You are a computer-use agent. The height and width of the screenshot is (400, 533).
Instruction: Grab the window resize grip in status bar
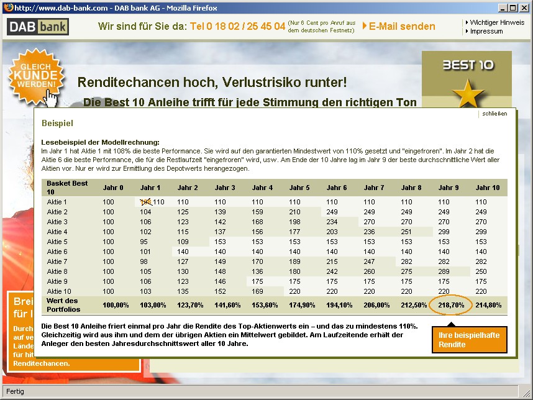point(526,393)
